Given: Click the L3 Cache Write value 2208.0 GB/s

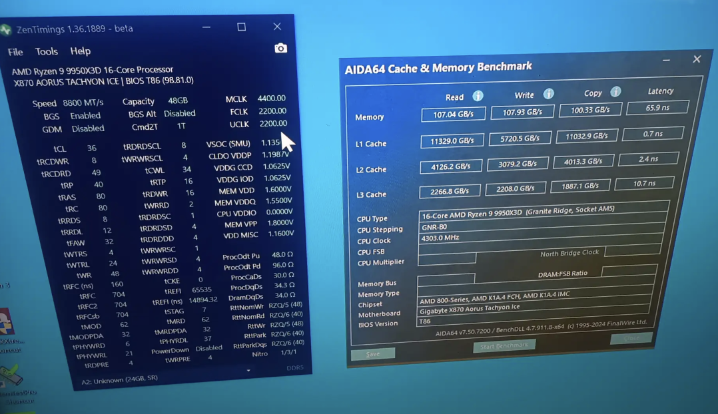Looking at the screenshot, I should coord(516,188).
